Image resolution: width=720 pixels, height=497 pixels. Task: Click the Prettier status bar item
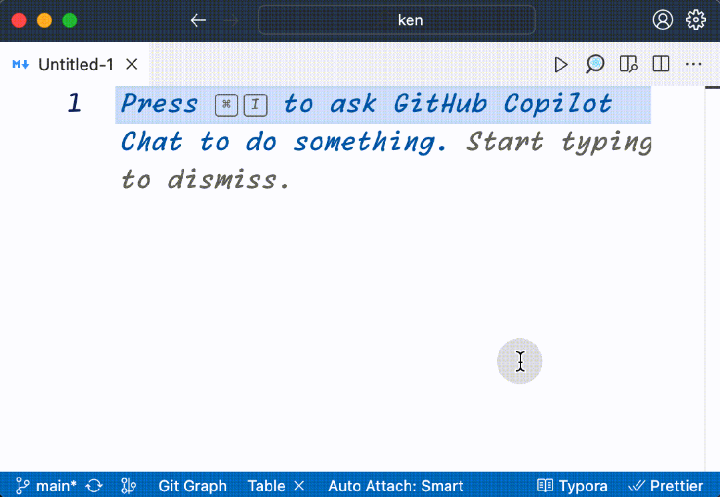click(x=665, y=486)
